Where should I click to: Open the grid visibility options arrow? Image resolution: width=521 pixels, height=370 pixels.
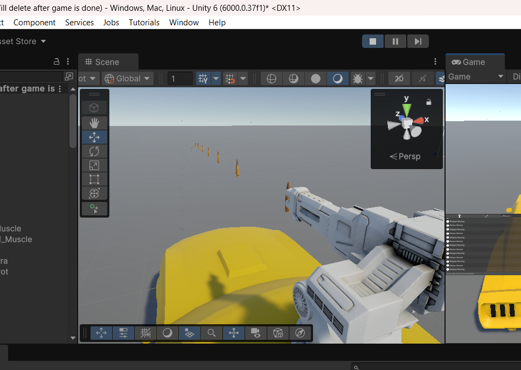pyautogui.click(x=216, y=79)
